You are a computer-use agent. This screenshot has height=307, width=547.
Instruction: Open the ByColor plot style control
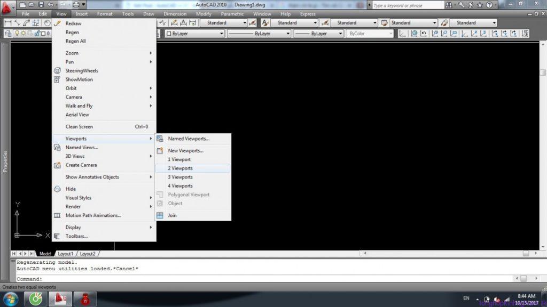click(369, 33)
